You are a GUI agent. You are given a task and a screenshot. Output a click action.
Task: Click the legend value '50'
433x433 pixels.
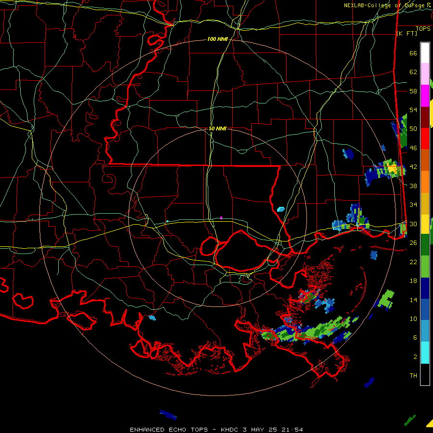[x=413, y=128]
